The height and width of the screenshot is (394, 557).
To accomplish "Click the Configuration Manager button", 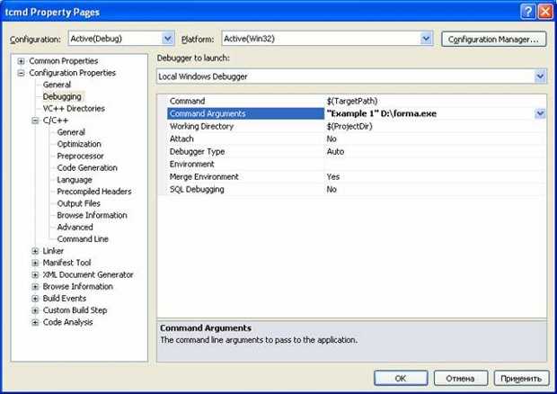I will (x=493, y=39).
